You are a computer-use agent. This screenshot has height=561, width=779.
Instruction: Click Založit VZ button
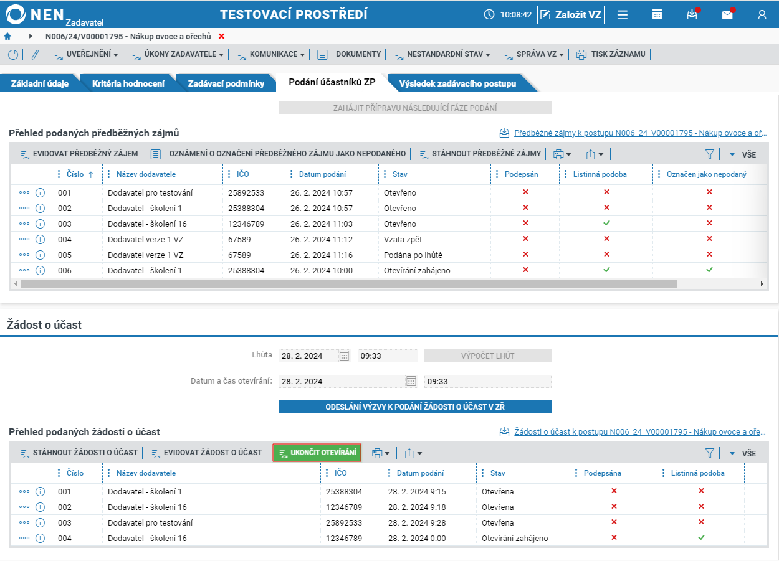[571, 14]
